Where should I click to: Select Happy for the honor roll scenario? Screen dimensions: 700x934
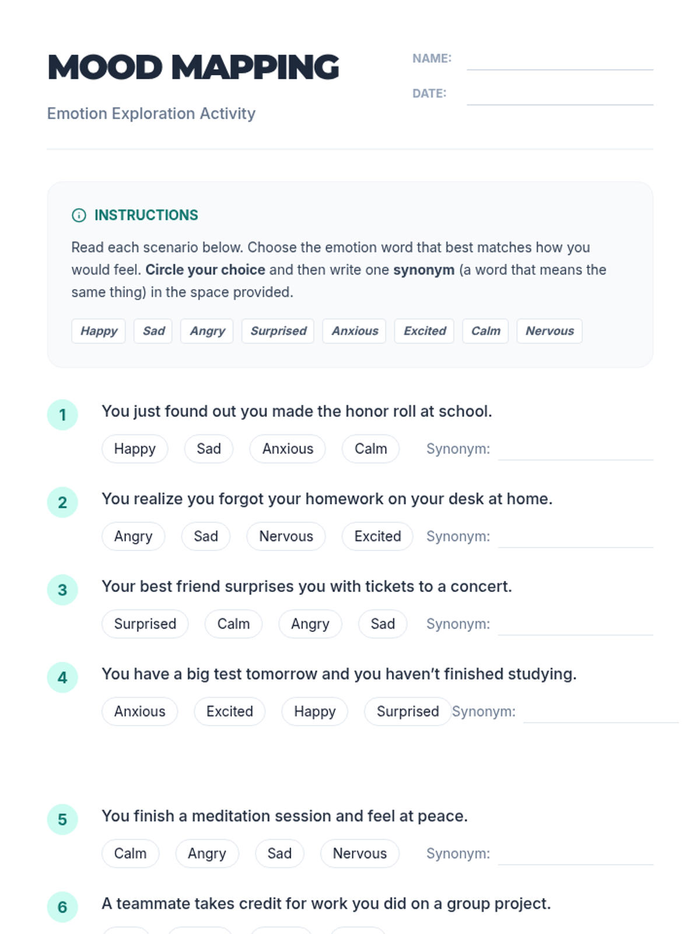[x=135, y=449]
